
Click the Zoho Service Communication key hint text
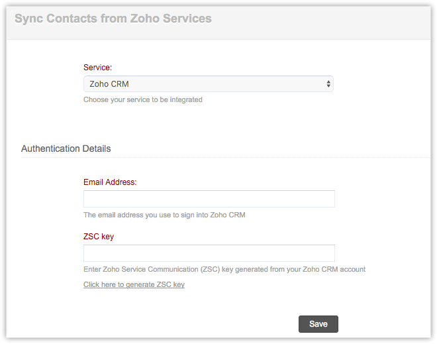point(224,269)
